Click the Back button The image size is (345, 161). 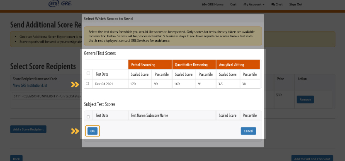16,158
